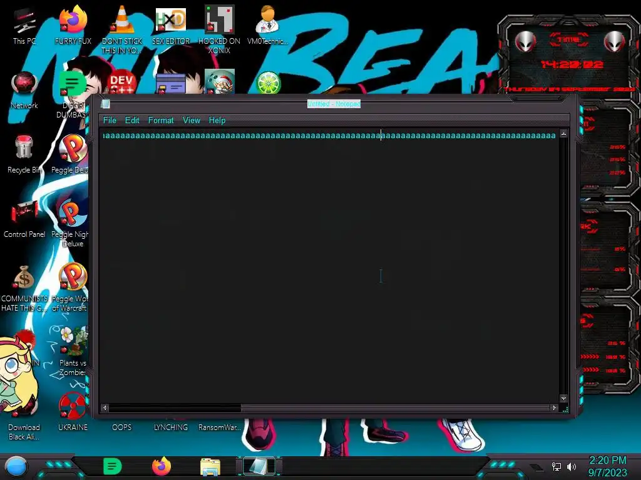Open the lime slice desktop icon
Screen dimensions: 641x480
(268, 83)
